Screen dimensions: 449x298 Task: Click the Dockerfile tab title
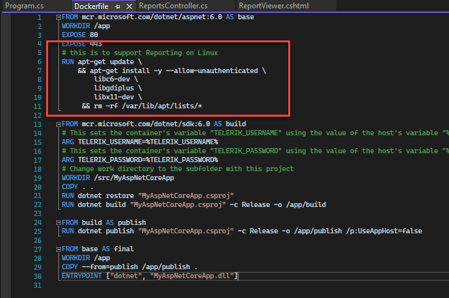[x=90, y=6]
